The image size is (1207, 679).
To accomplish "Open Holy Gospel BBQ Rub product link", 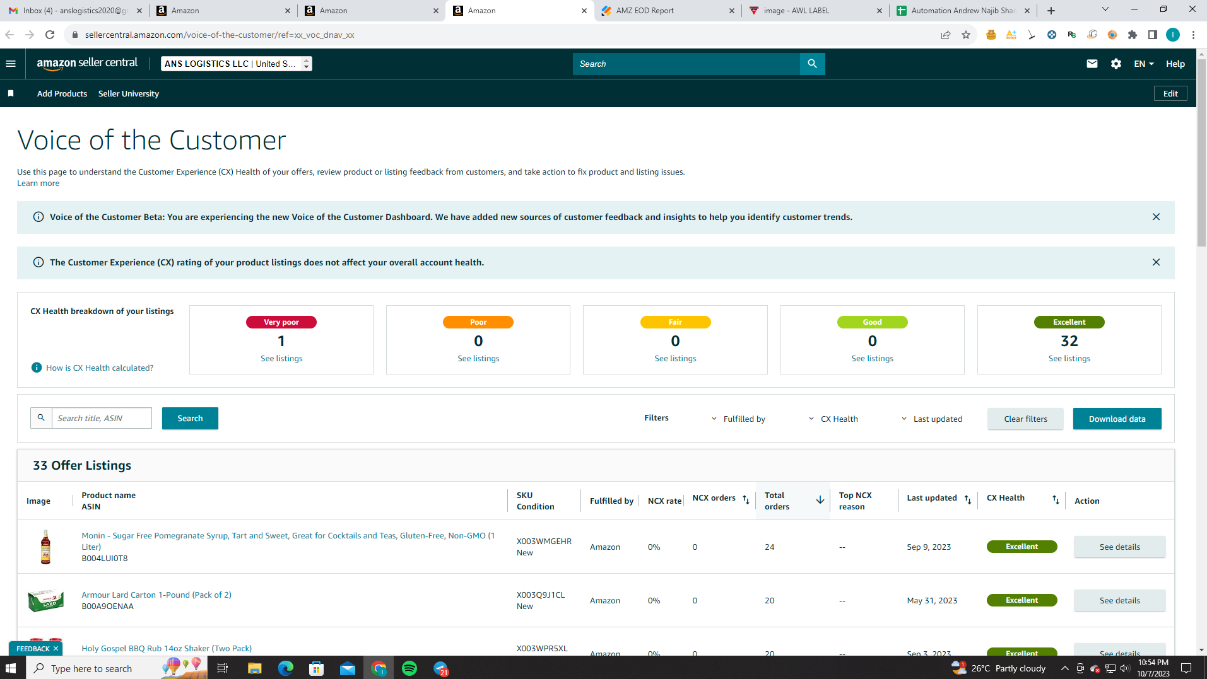I will 167,648.
